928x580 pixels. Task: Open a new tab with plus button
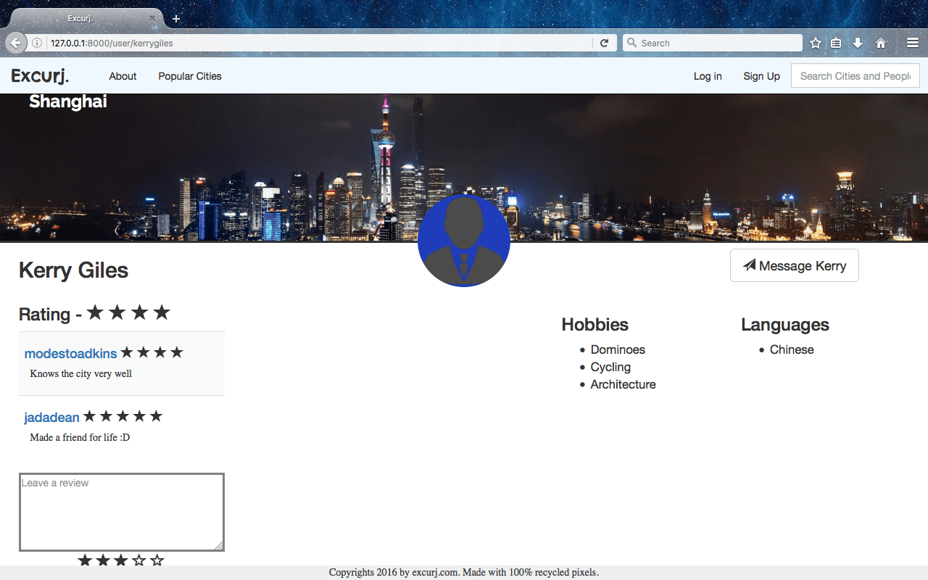[176, 19]
